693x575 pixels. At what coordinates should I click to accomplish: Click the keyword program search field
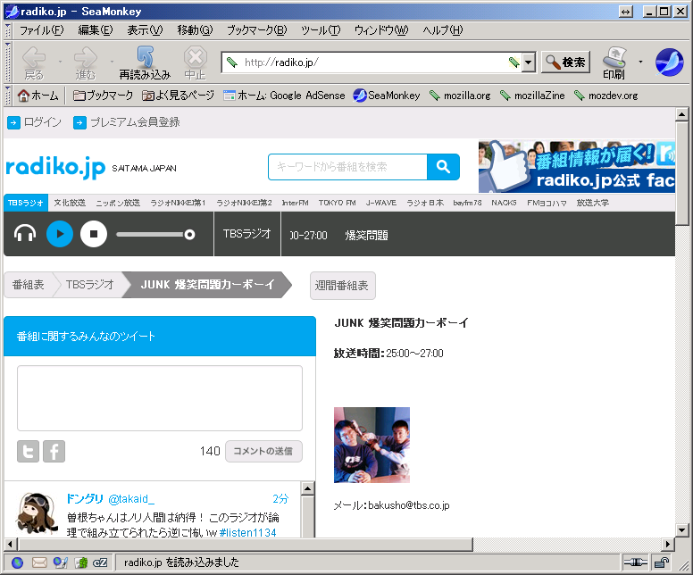pyautogui.click(x=347, y=167)
